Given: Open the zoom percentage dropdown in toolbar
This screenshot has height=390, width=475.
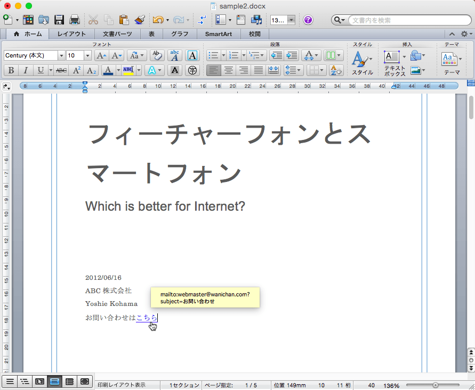Looking at the screenshot, I should click(x=291, y=20).
